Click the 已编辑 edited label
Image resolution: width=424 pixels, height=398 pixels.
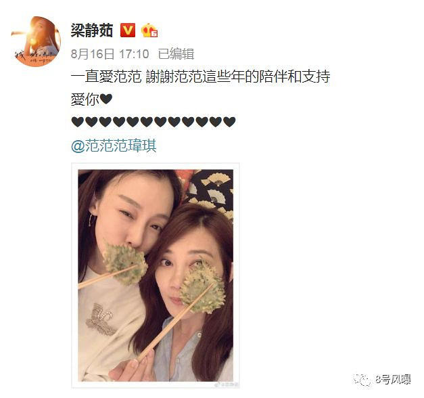(x=176, y=54)
